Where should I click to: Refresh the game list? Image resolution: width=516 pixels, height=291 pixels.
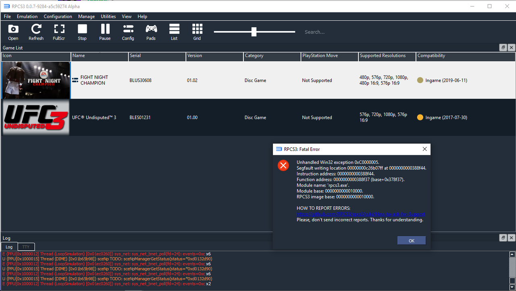coord(36,32)
